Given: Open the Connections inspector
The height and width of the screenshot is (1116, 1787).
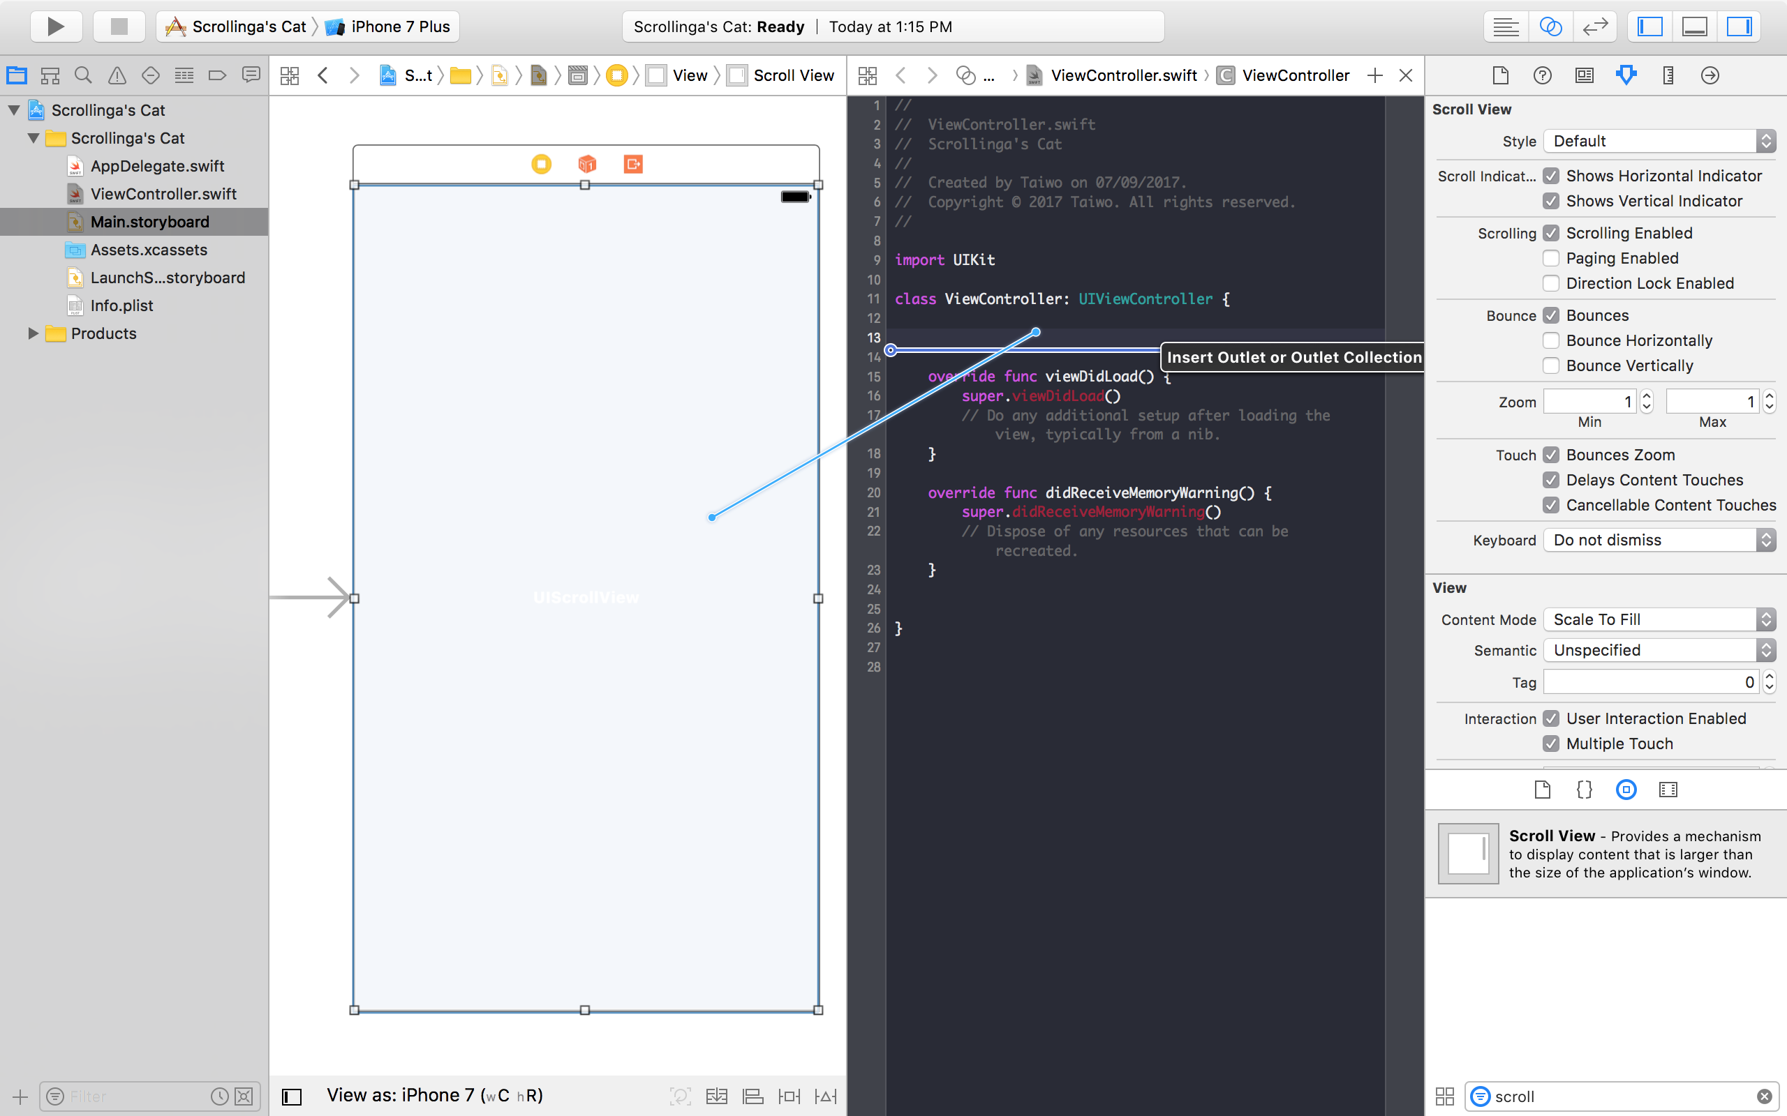Looking at the screenshot, I should point(1710,75).
